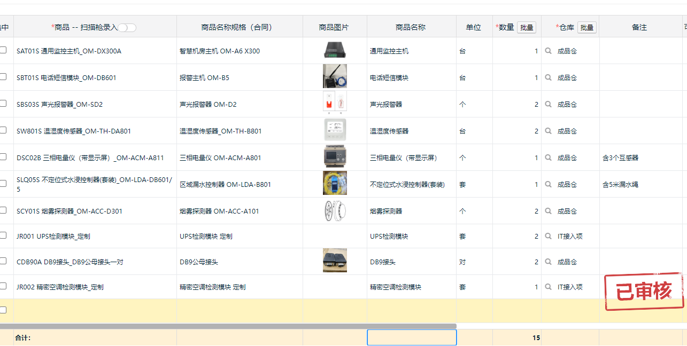Click the 备注 column header
Screen dimensions: 687x346
(639, 27)
